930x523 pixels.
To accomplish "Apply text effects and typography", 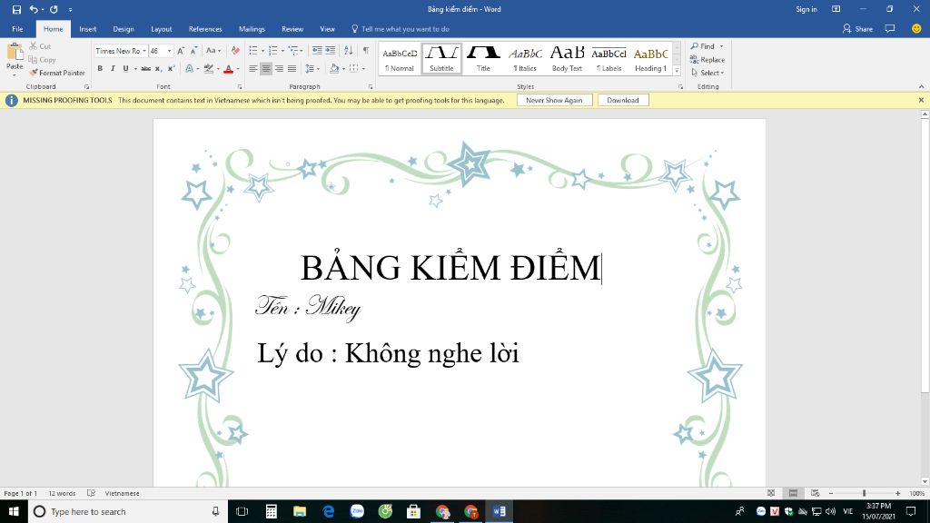I will pos(189,69).
